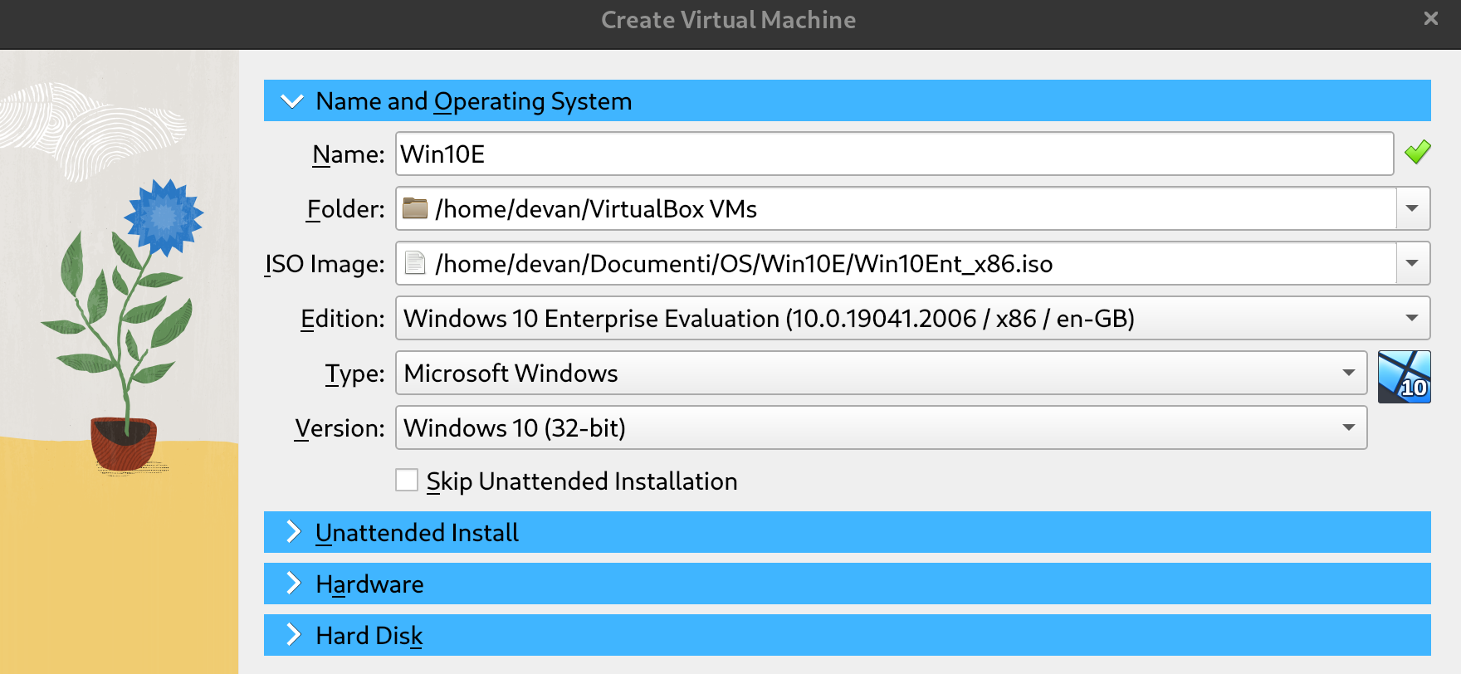Expand the Unattended Install section
The width and height of the screenshot is (1461, 674).
click(417, 532)
